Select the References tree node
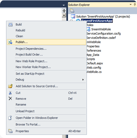The image size is (137, 138). point(94,51)
